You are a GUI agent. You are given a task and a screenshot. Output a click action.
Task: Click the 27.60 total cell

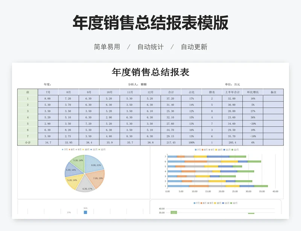click(171, 124)
